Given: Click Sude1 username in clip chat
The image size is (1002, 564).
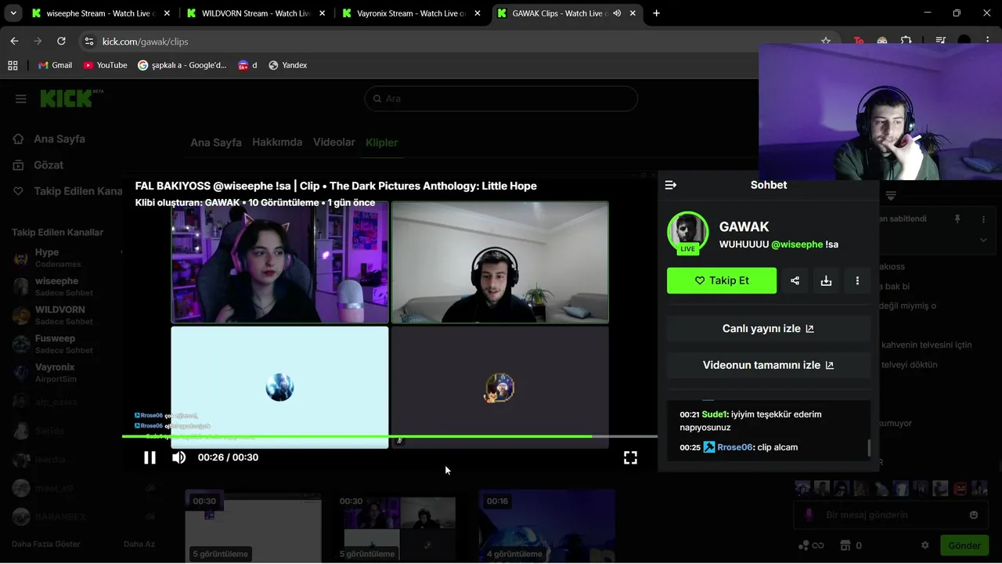Looking at the screenshot, I should point(715,414).
